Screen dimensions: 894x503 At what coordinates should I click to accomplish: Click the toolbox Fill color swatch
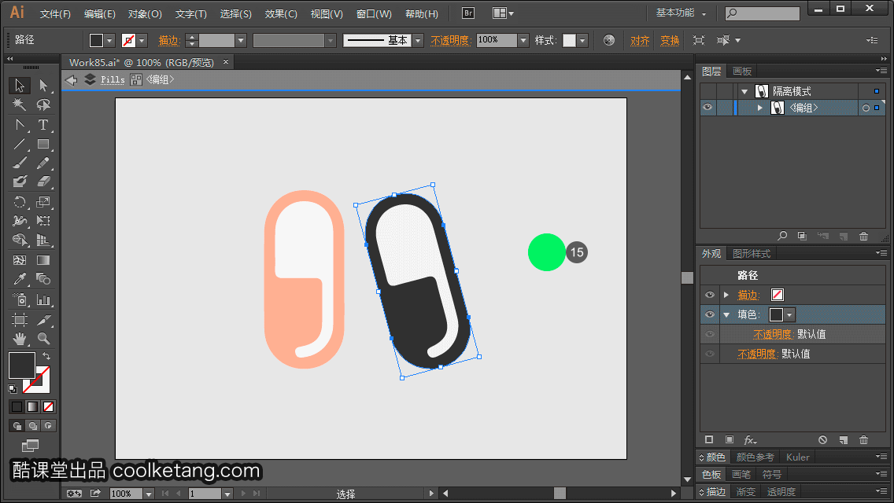pos(22,365)
